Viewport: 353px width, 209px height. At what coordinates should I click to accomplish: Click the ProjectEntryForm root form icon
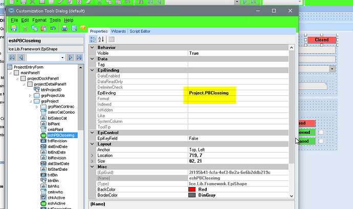coord(10,67)
